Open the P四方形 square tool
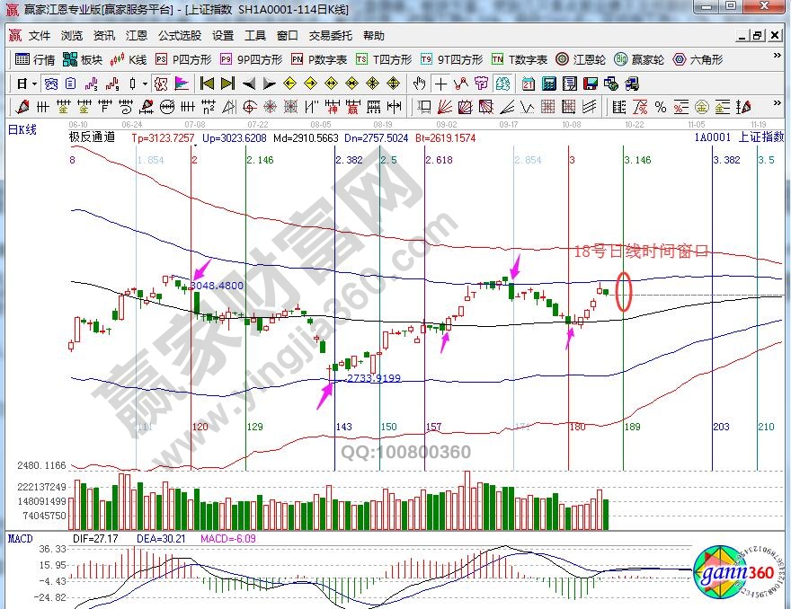Screen dimensions: 791x609 point(183,60)
